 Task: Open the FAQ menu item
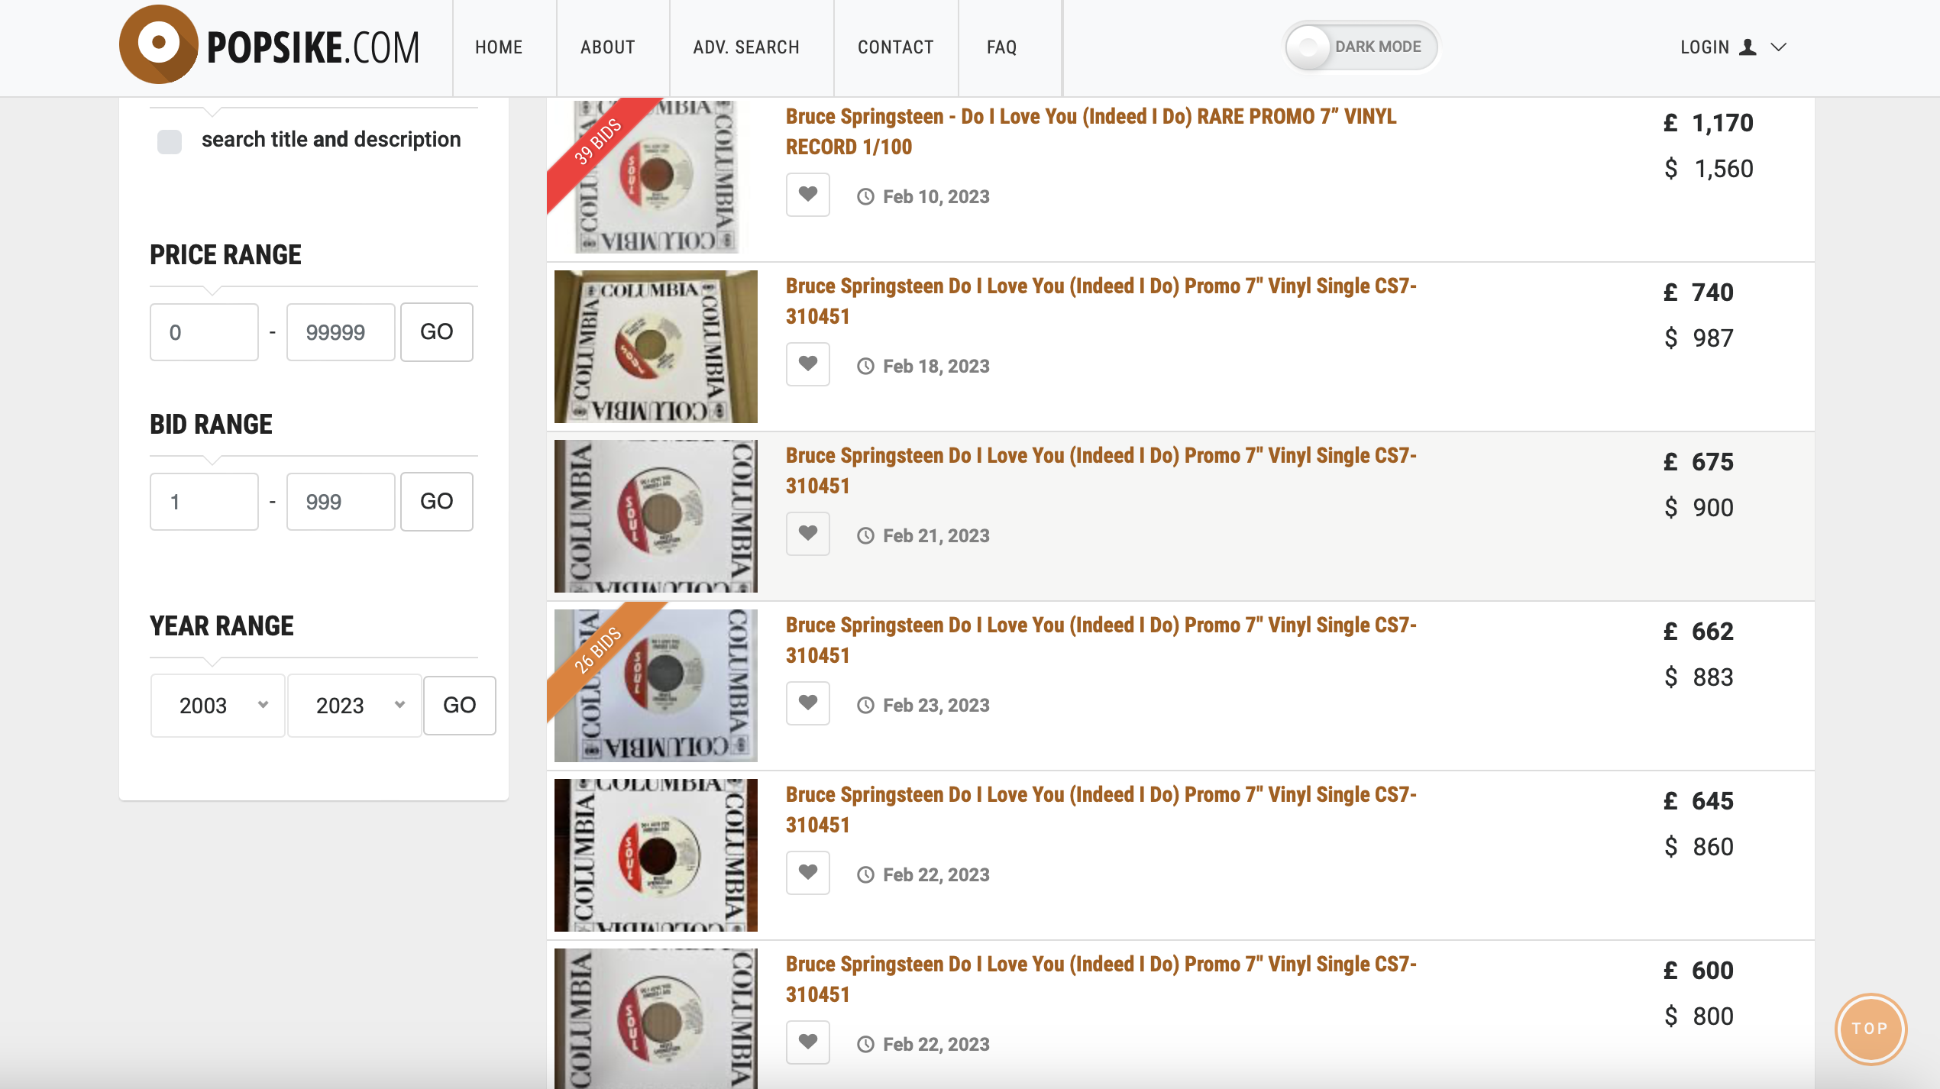tap(1001, 47)
